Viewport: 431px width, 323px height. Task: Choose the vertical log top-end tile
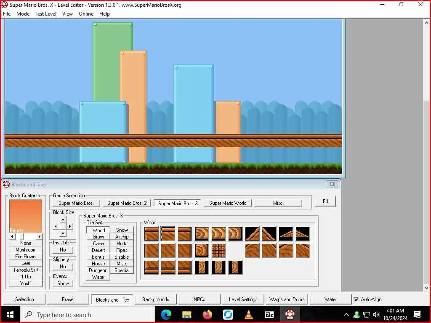pos(202,267)
